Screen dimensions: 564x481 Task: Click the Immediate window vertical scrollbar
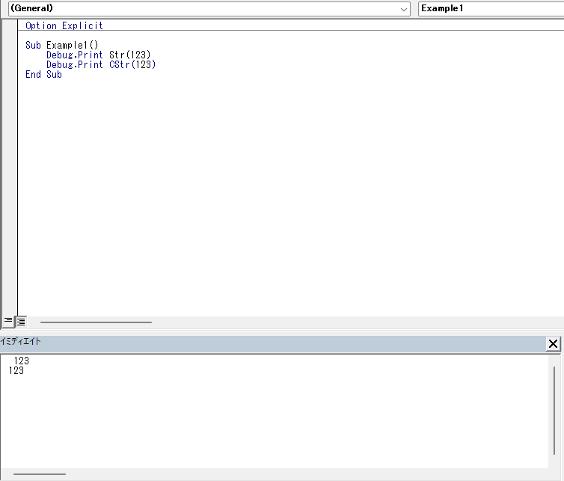pos(554,411)
